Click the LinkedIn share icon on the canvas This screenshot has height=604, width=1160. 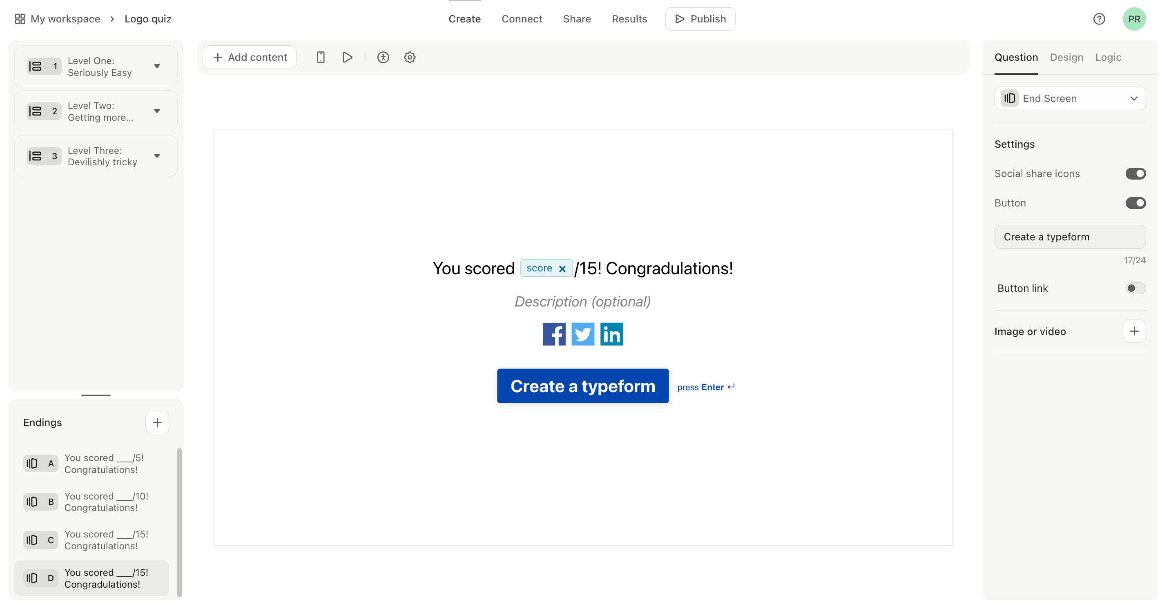[x=611, y=334]
